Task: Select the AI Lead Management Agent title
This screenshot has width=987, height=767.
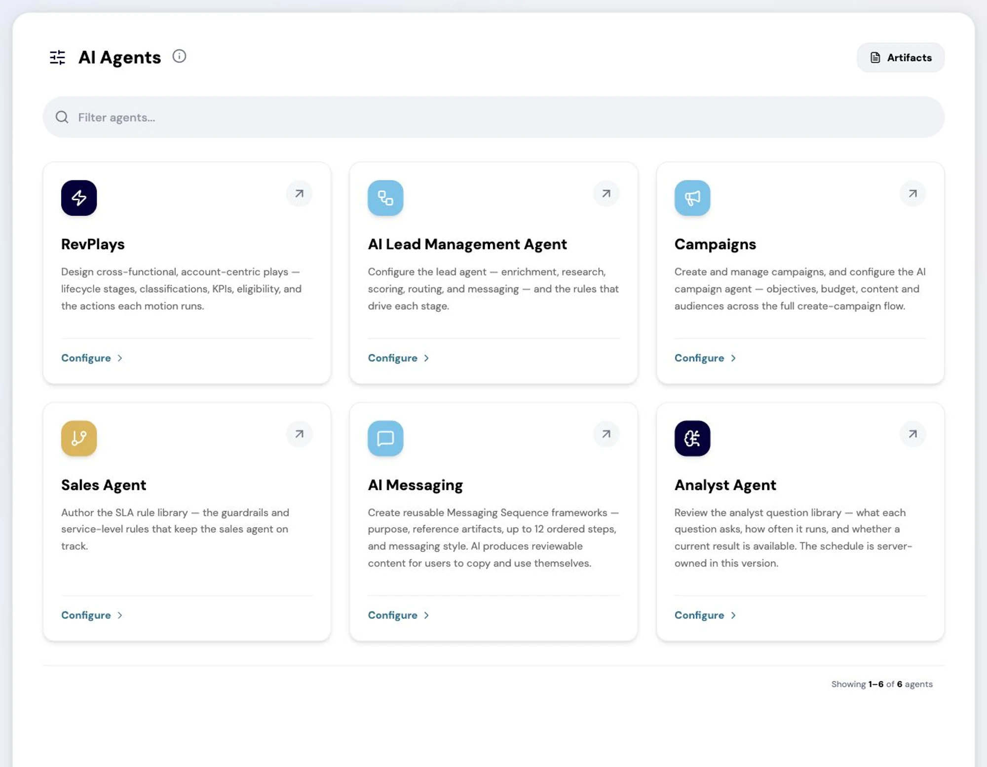Action: 467,244
